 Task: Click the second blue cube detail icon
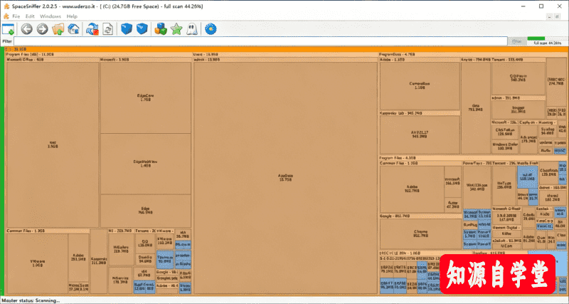[x=142, y=29]
